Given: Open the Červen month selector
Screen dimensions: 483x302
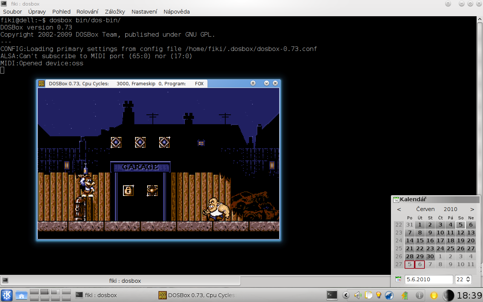Looking at the screenshot, I should [425, 209].
